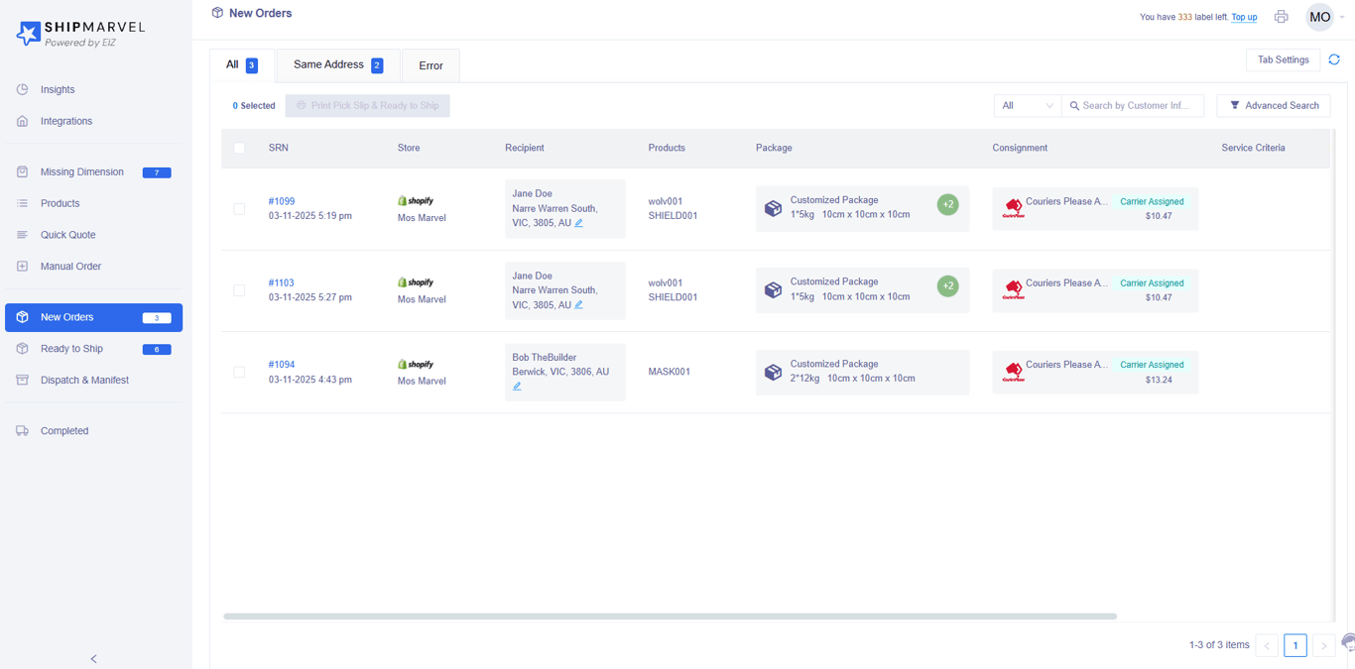Image resolution: width=1355 pixels, height=669 pixels.
Task: Collapse the left sidebar with chevron
Action: click(94, 658)
